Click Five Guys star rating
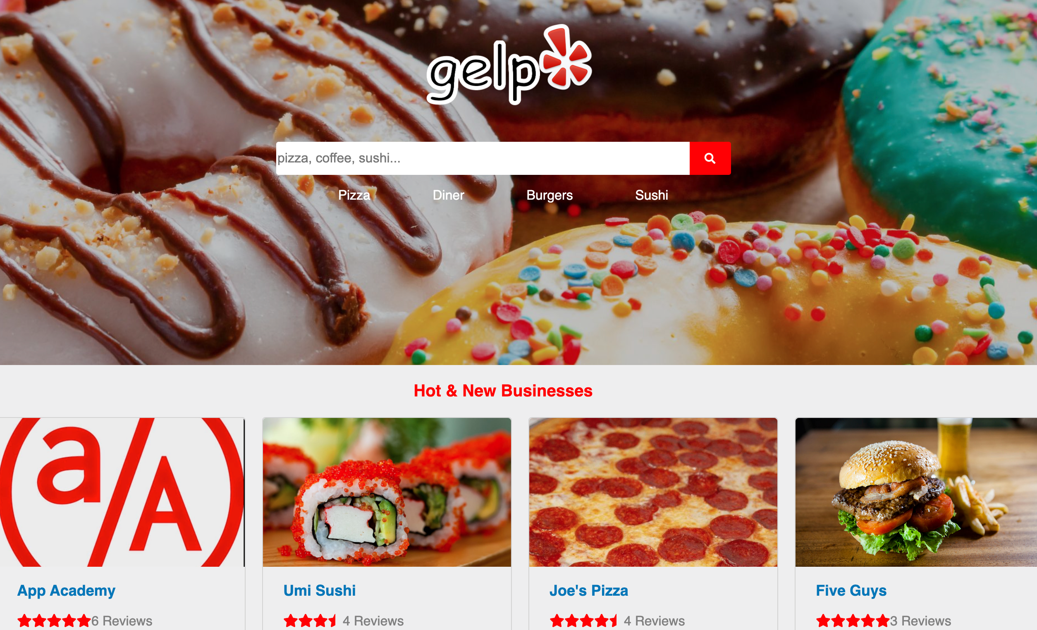Image resolution: width=1037 pixels, height=630 pixels. pos(853,621)
